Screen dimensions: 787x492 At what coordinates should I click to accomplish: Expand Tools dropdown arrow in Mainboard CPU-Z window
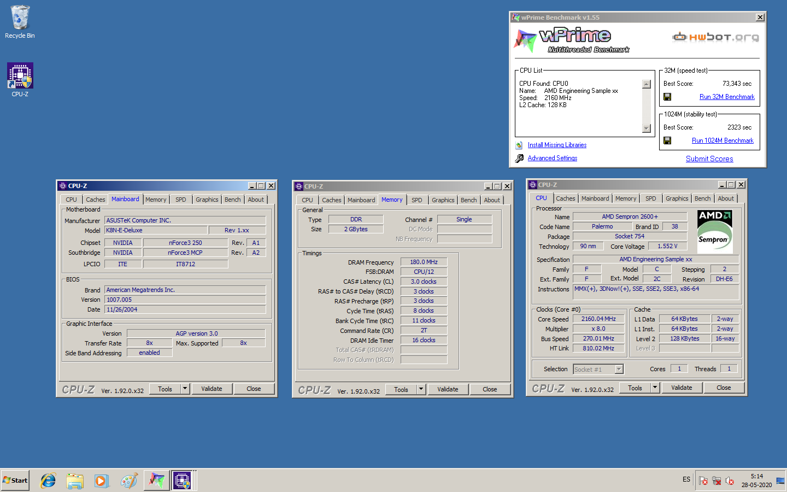point(185,389)
